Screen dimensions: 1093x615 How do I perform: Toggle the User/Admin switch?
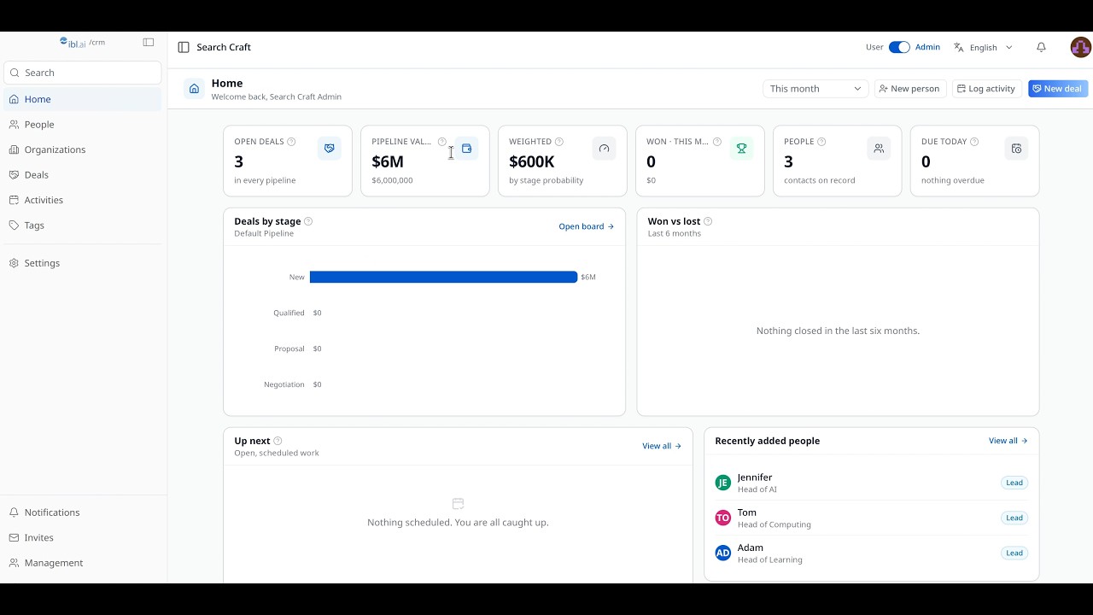click(899, 47)
